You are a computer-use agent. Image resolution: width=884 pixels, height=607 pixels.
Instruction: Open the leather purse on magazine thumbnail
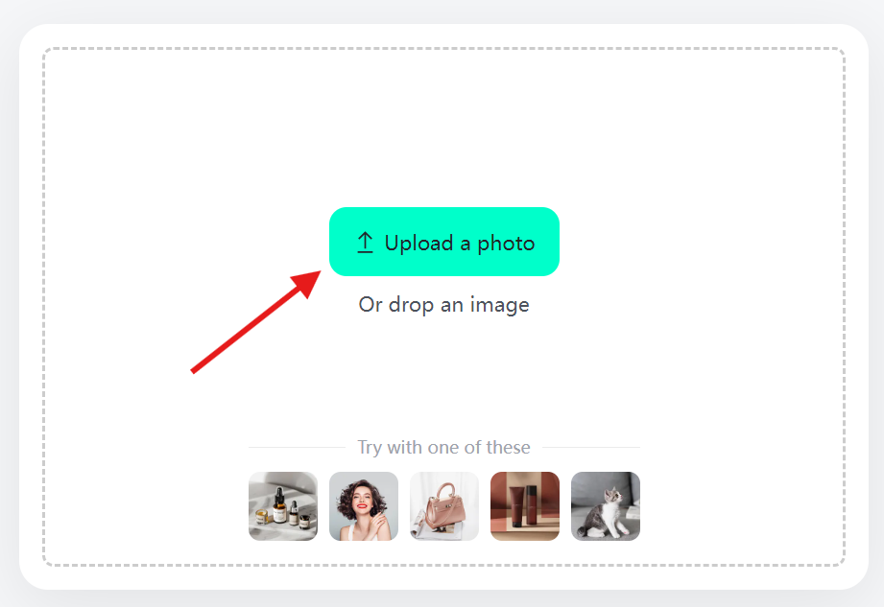tap(444, 506)
